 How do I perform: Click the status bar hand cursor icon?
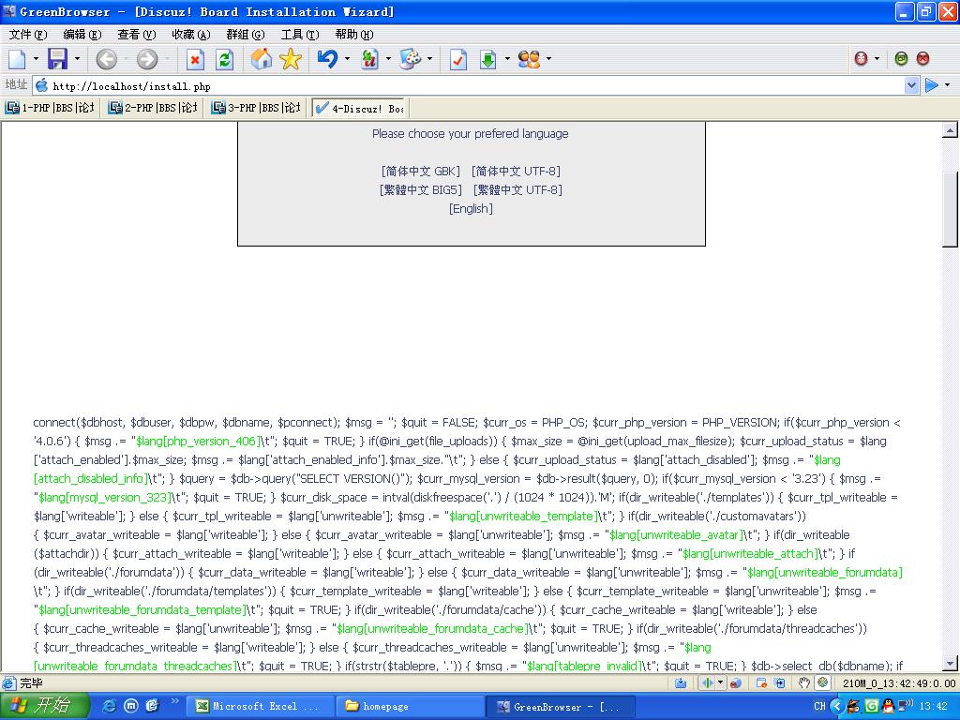click(x=804, y=682)
